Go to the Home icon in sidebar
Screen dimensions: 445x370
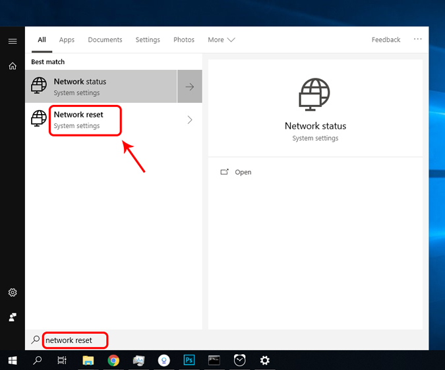click(13, 66)
